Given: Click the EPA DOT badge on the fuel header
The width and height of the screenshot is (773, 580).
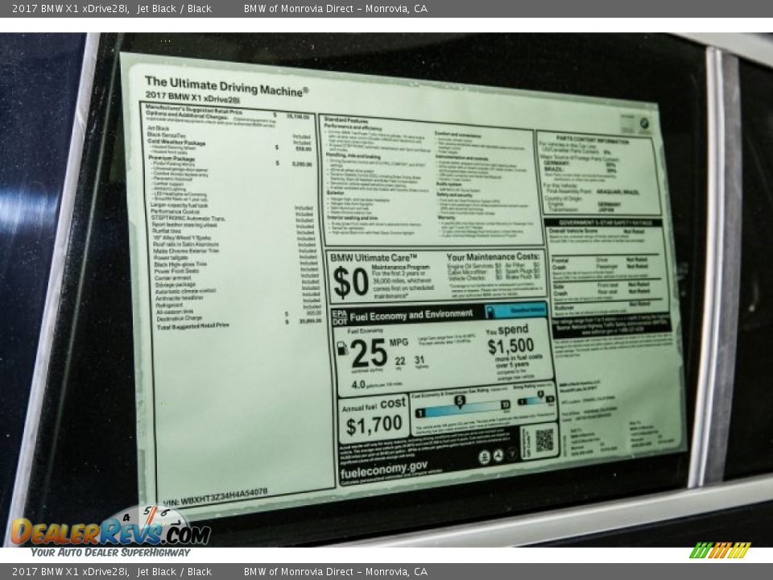Looking at the screenshot, I should click(340, 316).
